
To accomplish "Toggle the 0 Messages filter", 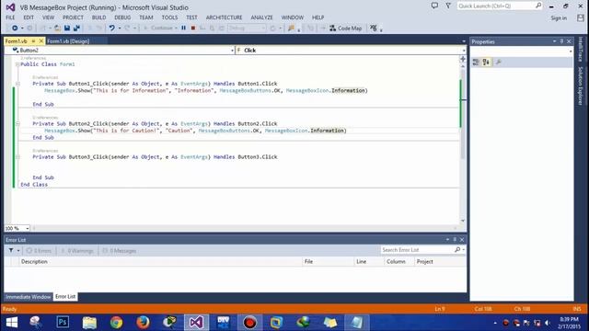I will 120,251.
